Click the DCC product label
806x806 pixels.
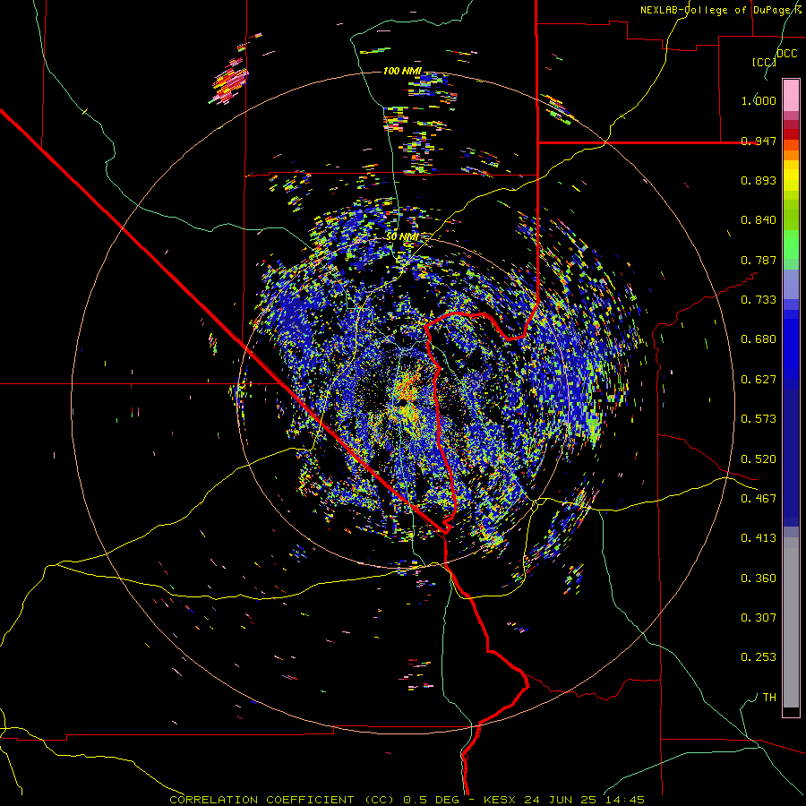[x=786, y=54]
